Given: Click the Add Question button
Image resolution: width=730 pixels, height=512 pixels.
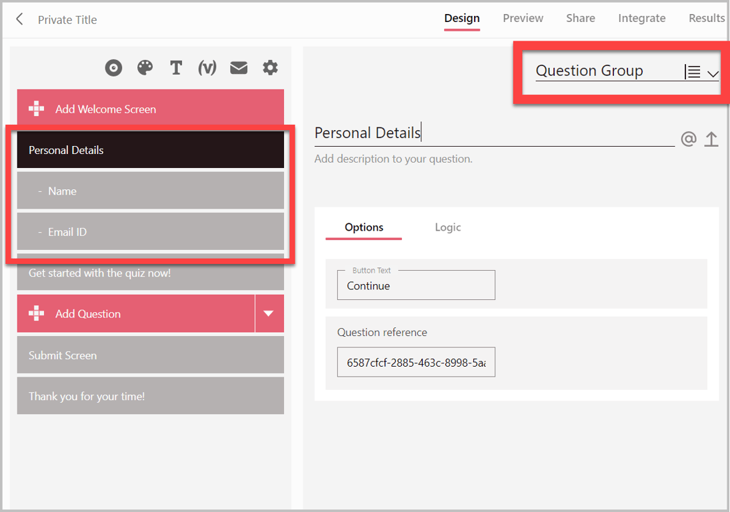Looking at the screenshot, I should pyautogui.click(x=136, y=313).
